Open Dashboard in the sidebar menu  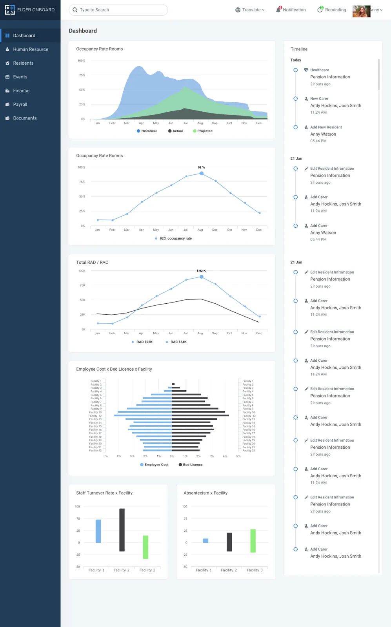click(x=30, y=36)
